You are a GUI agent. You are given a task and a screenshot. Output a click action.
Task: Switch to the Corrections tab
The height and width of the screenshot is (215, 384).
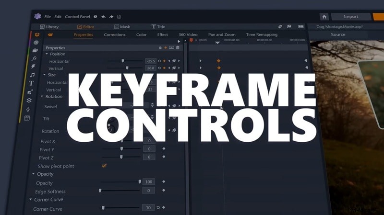pos(115,35)
